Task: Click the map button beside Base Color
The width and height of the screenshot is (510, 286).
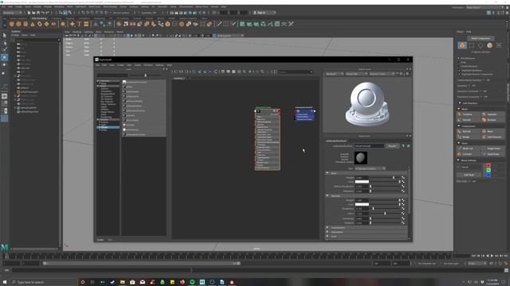Action: [x=403, y=182]
